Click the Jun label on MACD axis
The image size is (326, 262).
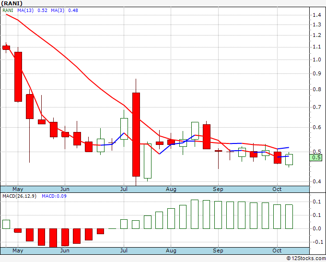(65, 250)
